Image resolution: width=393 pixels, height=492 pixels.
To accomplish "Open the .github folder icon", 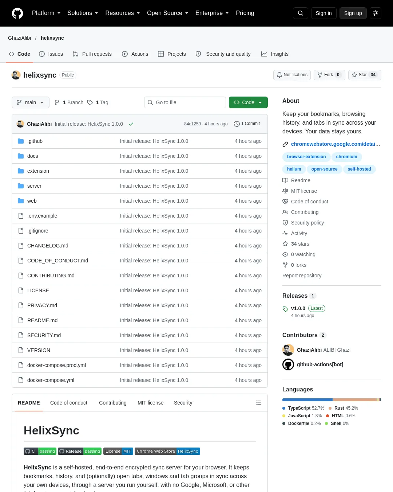I will point(21,141).
